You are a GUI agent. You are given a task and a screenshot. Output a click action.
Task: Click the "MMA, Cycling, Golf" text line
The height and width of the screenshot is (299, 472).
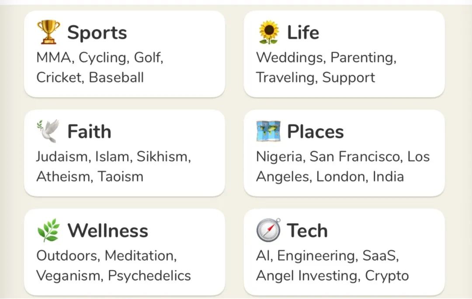(100, 58)
